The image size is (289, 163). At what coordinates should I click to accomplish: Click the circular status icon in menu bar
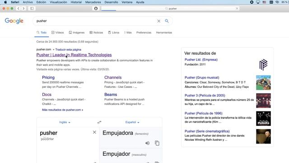pyautogui.click(x=252, y=2)
